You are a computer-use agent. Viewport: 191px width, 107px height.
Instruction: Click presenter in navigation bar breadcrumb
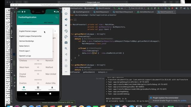pos(89,8)
